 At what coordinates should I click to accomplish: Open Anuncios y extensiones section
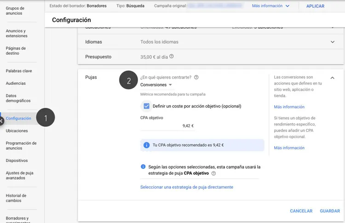17,34
